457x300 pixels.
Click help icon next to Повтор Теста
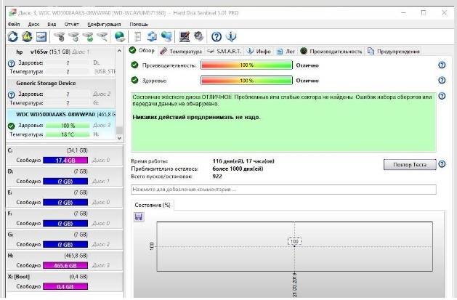click(442, 164)
